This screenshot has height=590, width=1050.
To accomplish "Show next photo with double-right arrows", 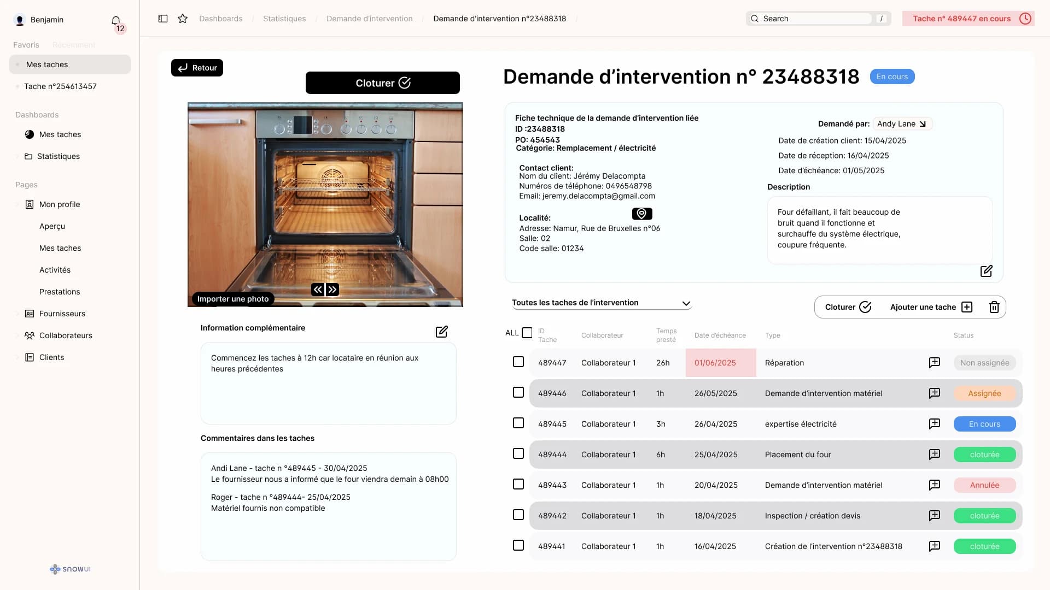I will click(x=332, y=290).
